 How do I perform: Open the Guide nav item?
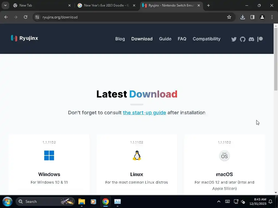pos(165,39)
